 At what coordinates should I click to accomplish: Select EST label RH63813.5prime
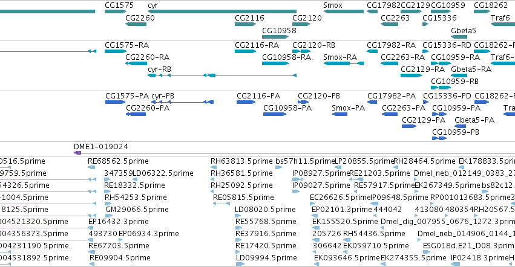coord(241,161)
